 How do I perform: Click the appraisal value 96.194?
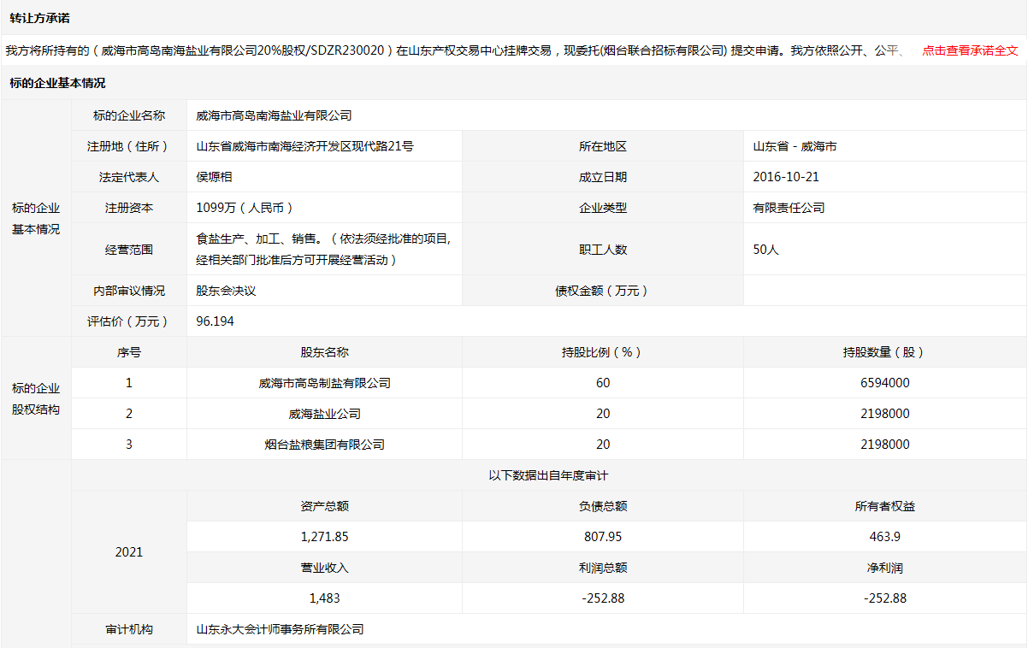(x=215, y=321)
